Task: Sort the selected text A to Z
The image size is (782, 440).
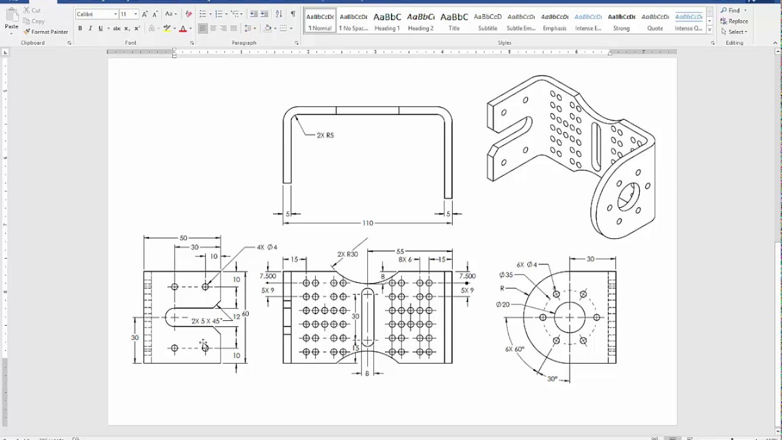Action: 279,14
